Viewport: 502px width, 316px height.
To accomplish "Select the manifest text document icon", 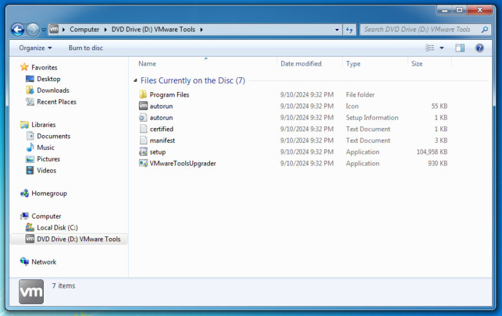I will 143,140.
